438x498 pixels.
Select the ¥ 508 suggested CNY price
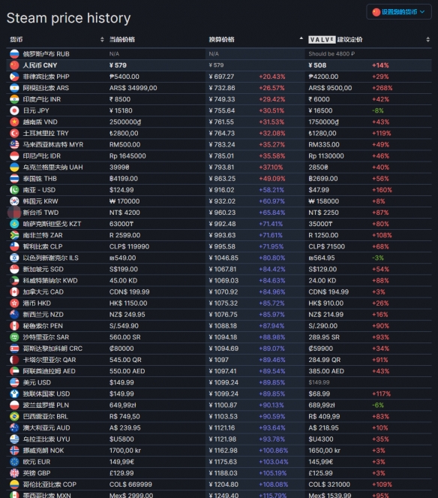317,65
